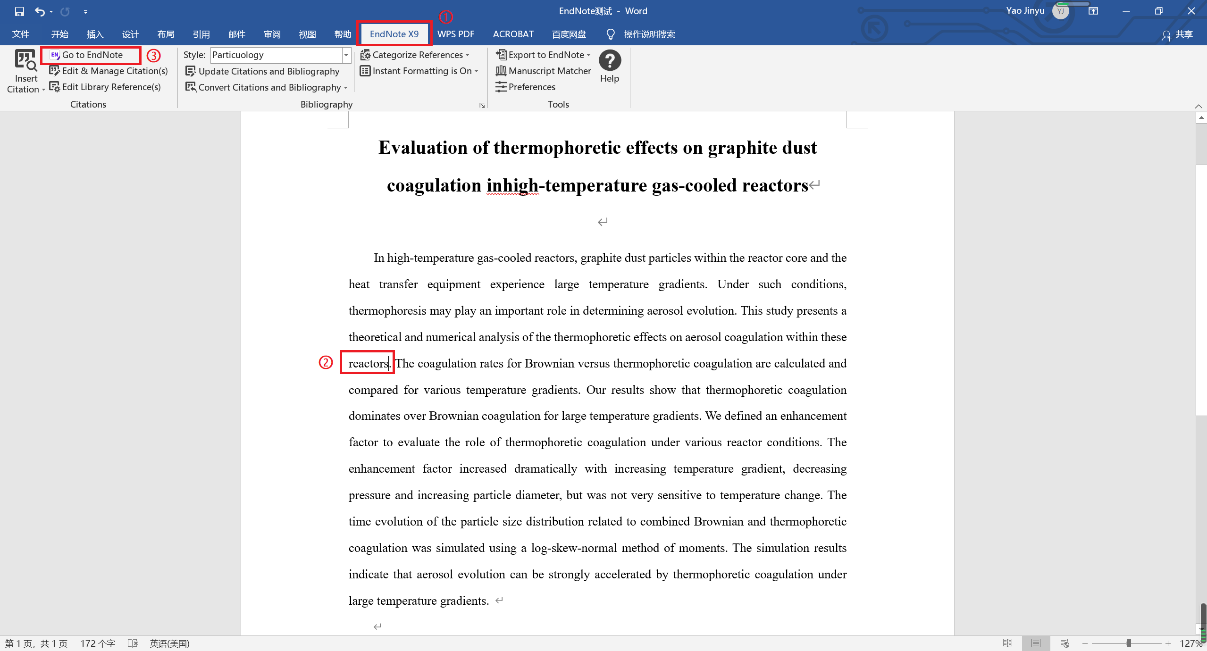The width and height of the screenshot is (1207, 651).
Task: Open the 文件 File tab
Action: tap(21, 34)
